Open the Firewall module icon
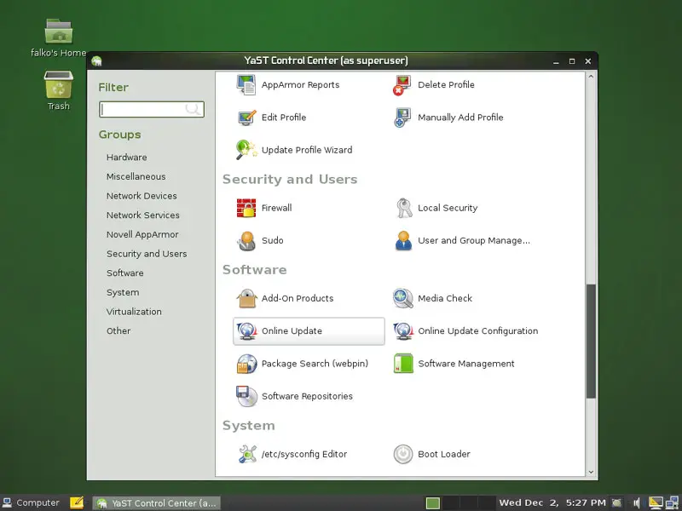 (246, 208)
